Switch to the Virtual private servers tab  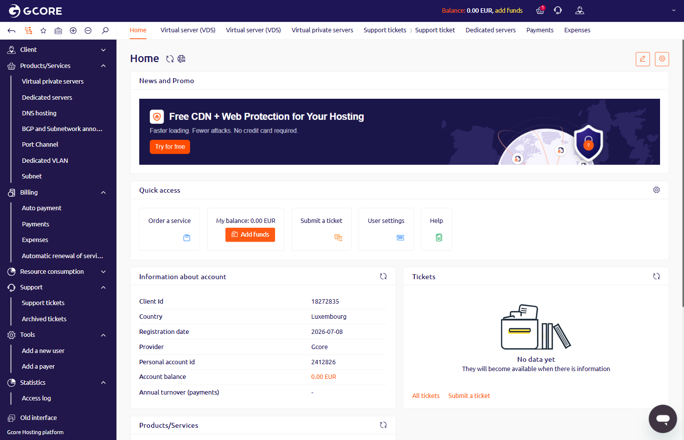pos(322,30)
